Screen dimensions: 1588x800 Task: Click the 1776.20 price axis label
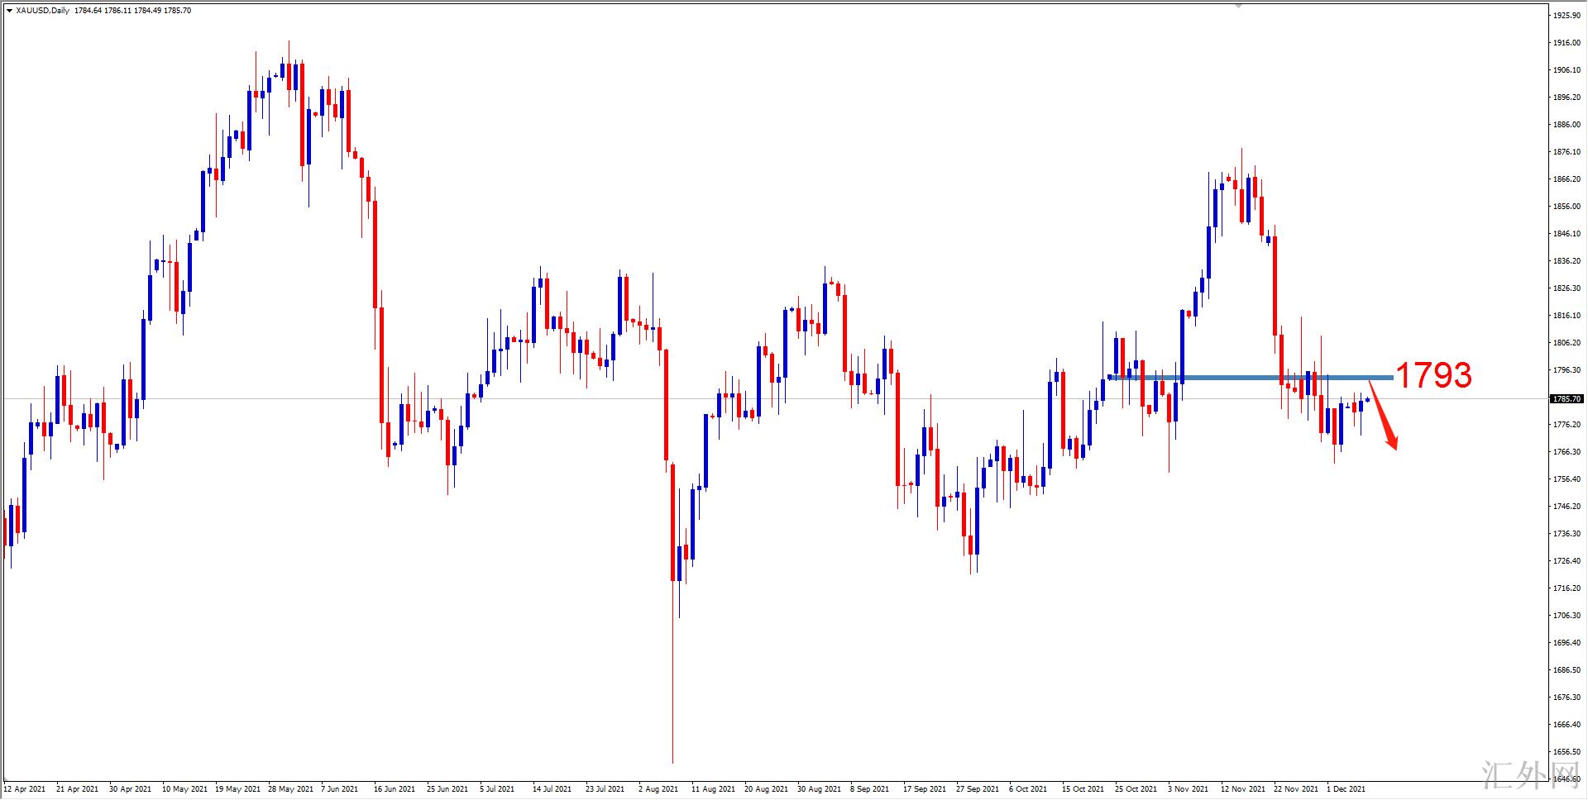1566,425
